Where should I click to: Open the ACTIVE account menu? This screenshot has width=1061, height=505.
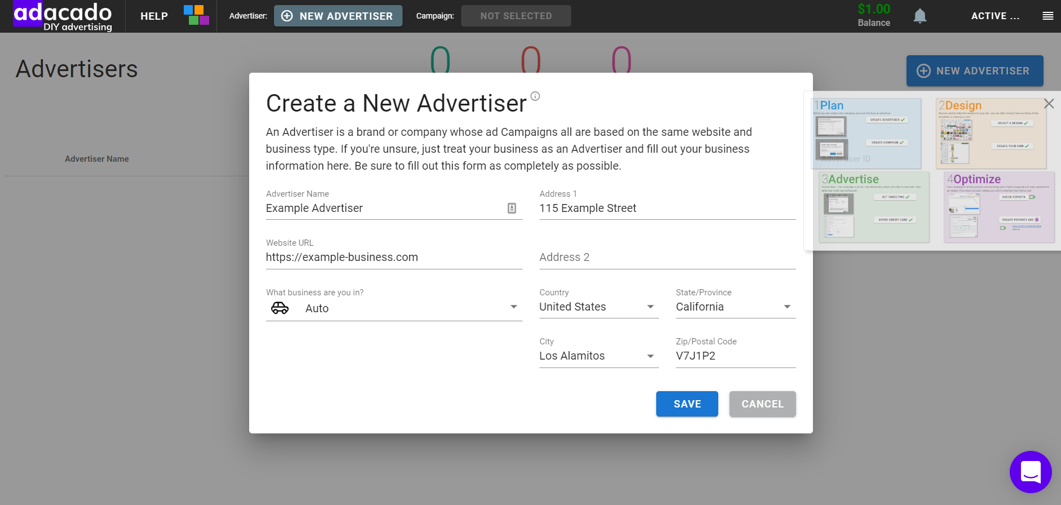coord(994,16)
